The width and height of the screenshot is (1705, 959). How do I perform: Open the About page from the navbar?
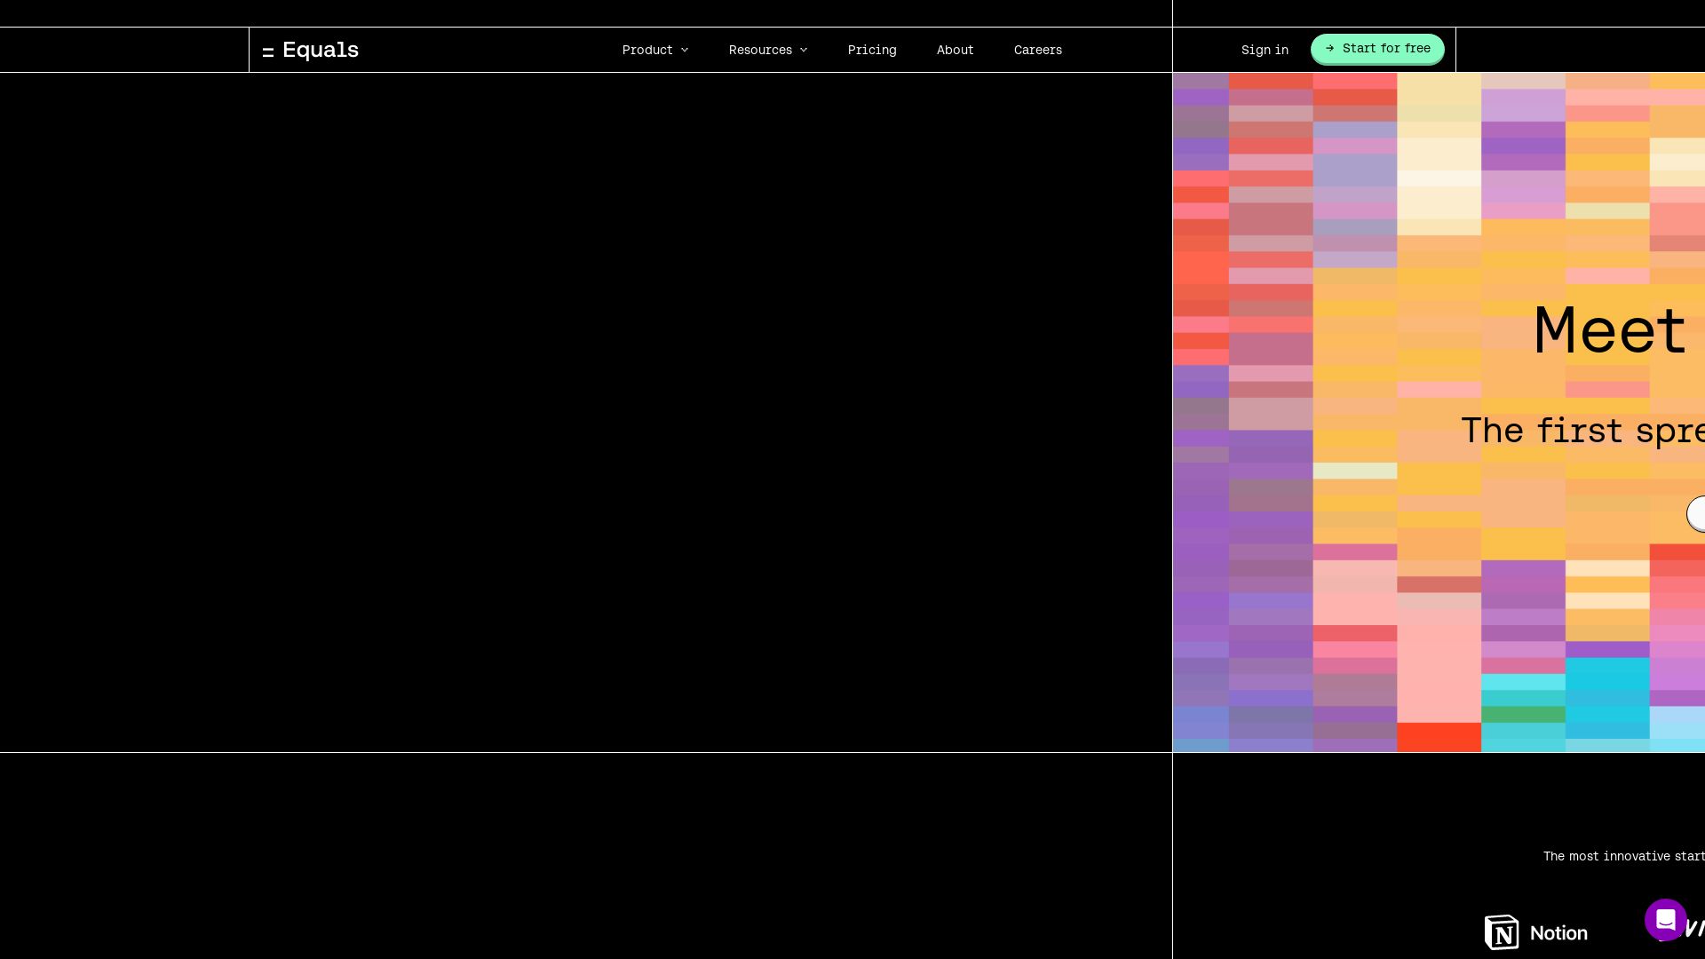pyautogui.click(x=955, y=50)
